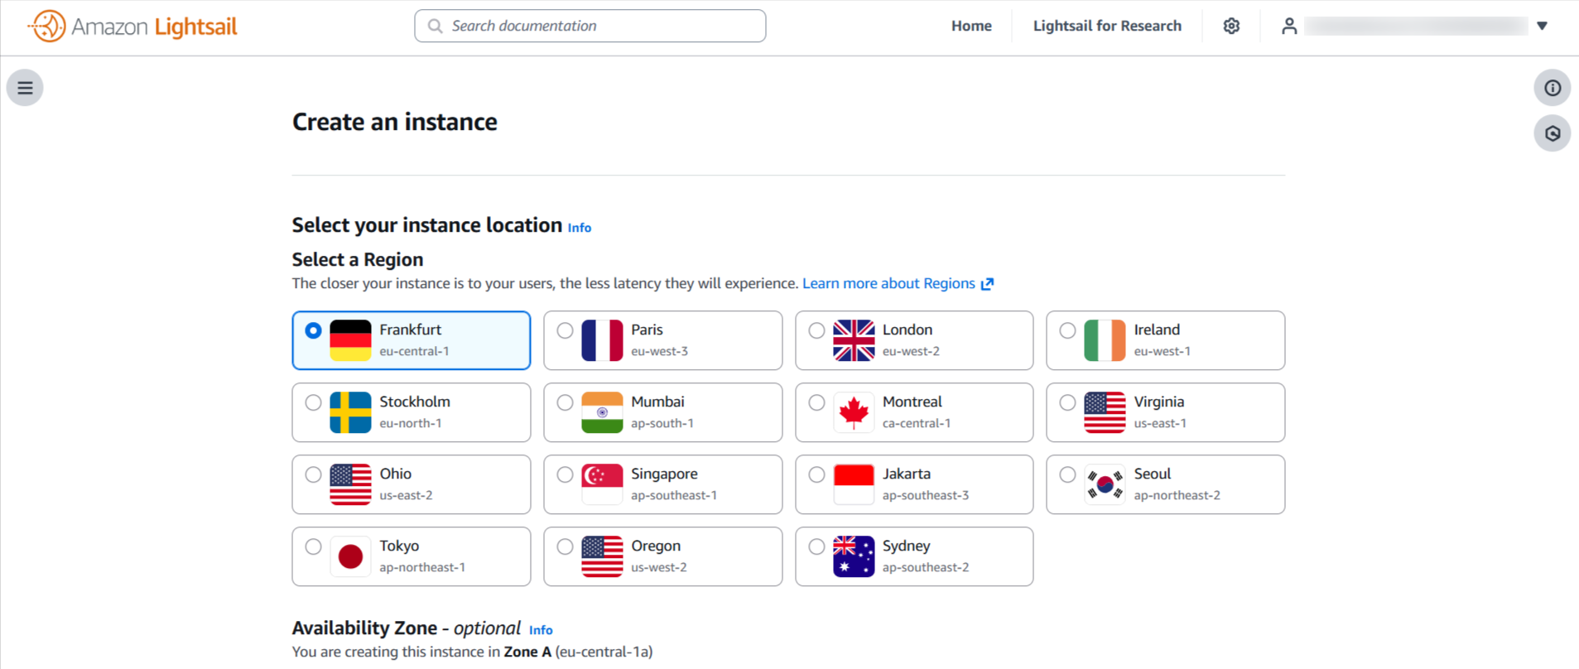Click the Singapore flag

(x=602, y=484)
